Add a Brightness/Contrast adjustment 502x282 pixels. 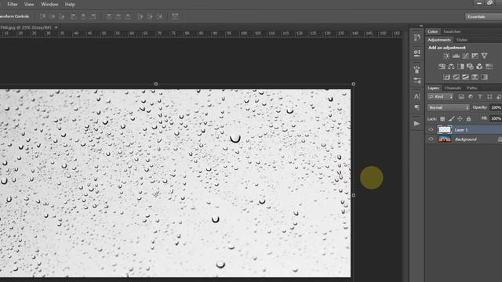(x=446, y=56)
